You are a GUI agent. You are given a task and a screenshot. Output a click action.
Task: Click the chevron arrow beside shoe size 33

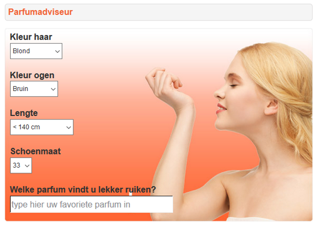pos(27,166)
